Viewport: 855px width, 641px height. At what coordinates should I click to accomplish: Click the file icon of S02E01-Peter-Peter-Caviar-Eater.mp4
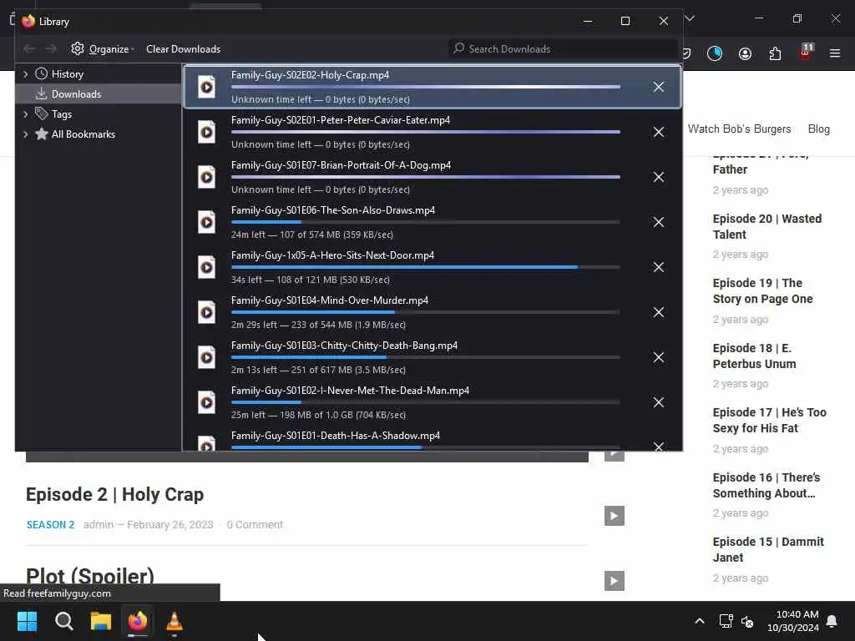point(207,132)
